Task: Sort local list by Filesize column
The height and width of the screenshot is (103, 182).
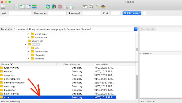Action: [x=64, y=64]
